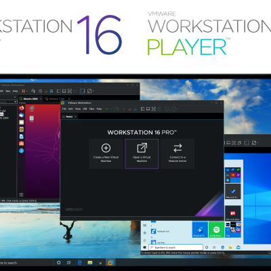This screenshot has width=271, height=271.
Task: Click the Cortana circle in guest taskbar
Action: 207,247
